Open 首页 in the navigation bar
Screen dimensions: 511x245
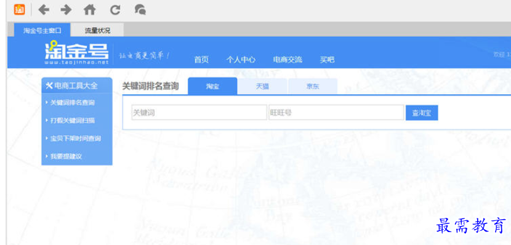tap(201, 60)
